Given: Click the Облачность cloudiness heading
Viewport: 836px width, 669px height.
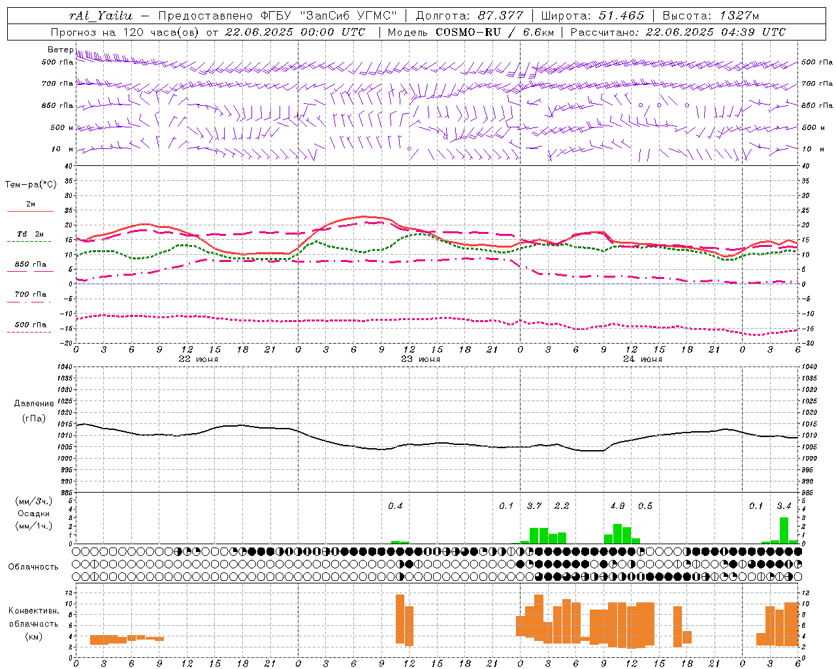Looking at the screenshot, I should pyautogui.click(x=33, y=567).
